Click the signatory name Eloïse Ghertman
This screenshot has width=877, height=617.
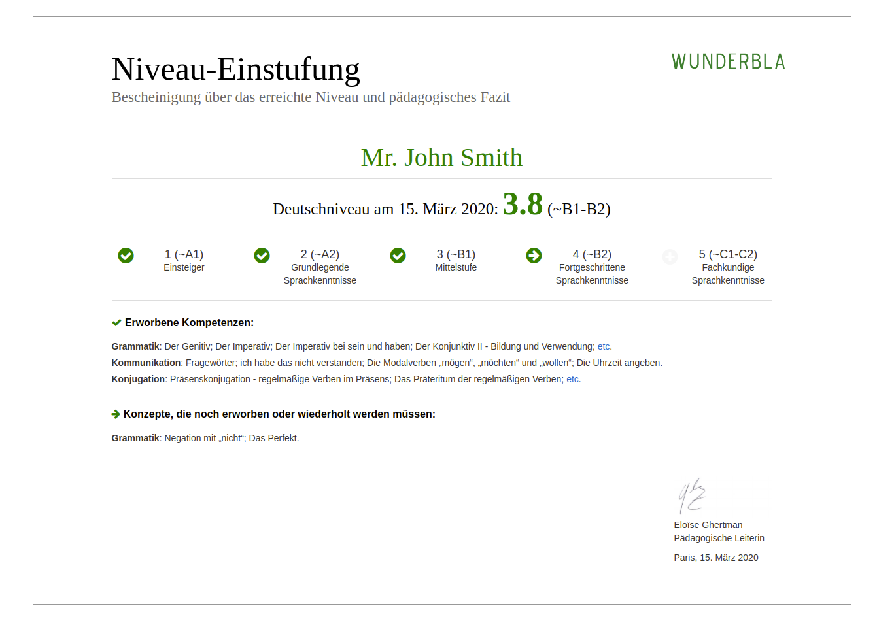tap(708, 525)
